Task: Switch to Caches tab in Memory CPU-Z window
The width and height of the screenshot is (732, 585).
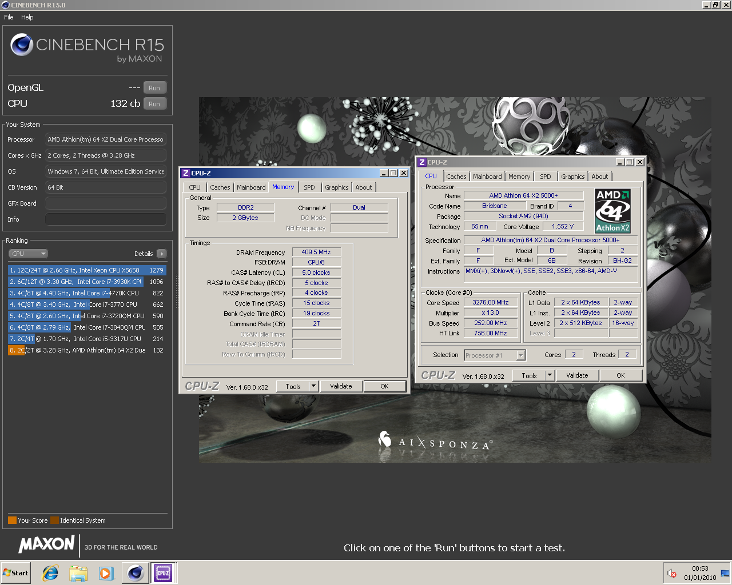Action: [220, 187]
